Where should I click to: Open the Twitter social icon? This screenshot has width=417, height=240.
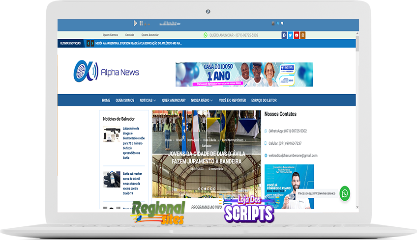[x=290, y=35]
